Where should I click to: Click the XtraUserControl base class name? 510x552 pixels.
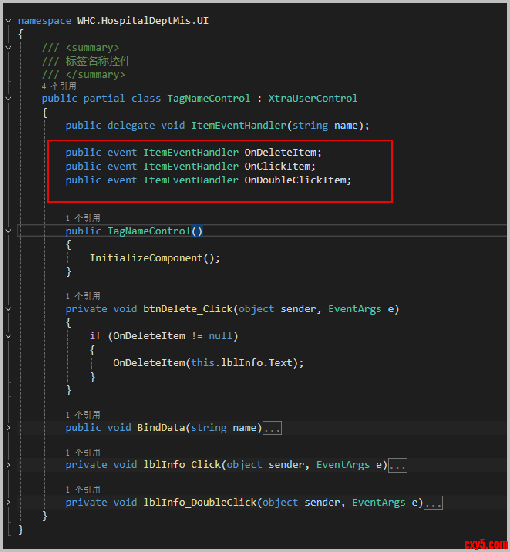point(313,99)
